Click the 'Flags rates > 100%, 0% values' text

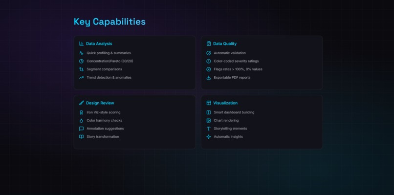(238, 69)
